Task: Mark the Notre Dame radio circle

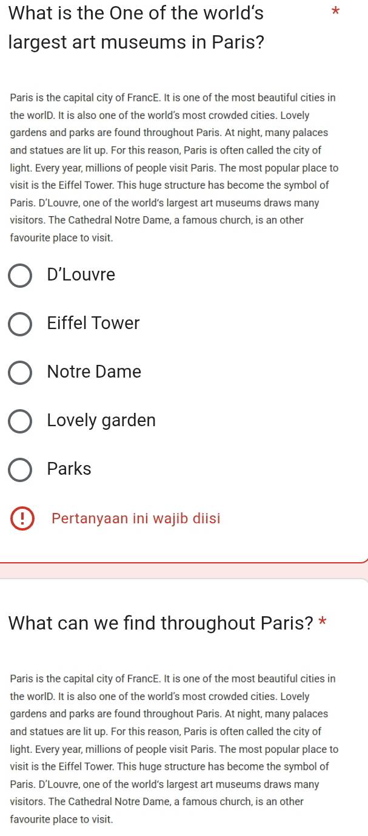Action: coord(20,373)
